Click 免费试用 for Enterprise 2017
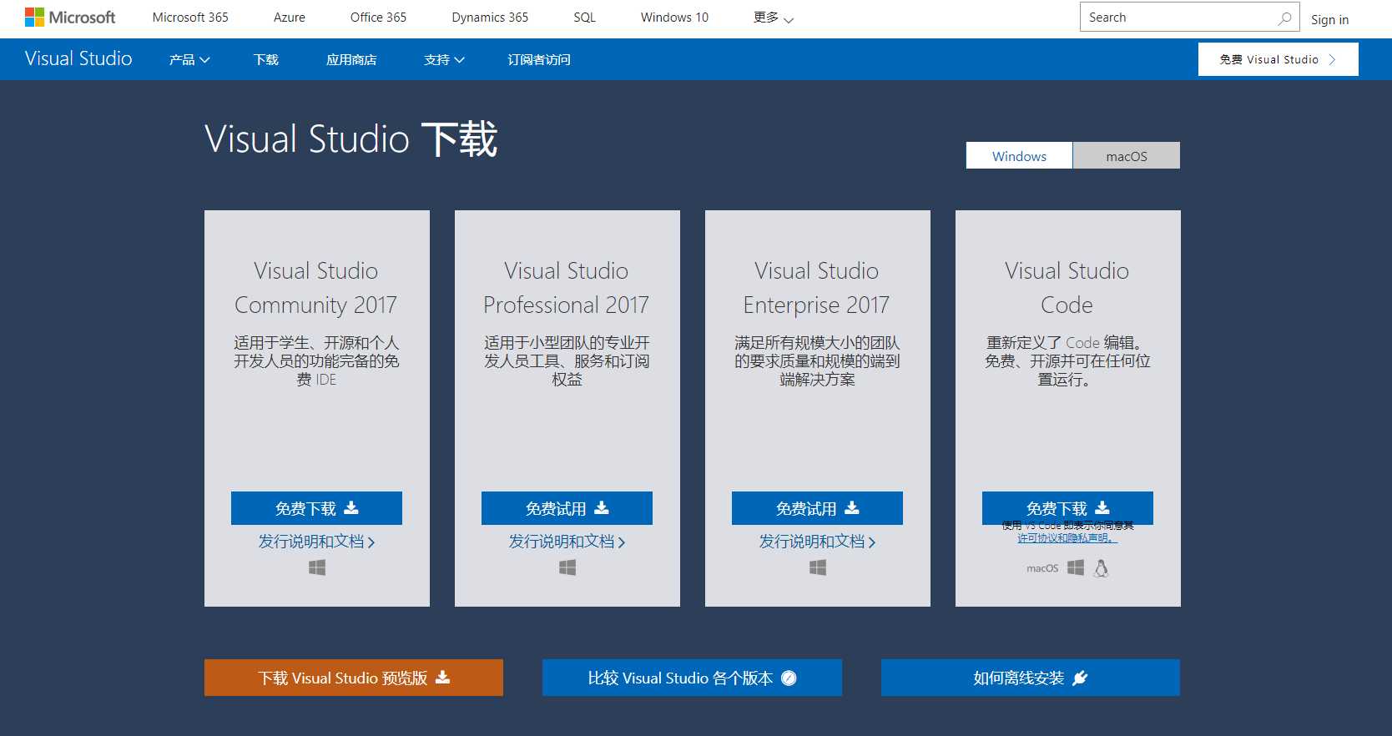The height and width of the screenshot is (736, 1392). [x=817, y=508]
